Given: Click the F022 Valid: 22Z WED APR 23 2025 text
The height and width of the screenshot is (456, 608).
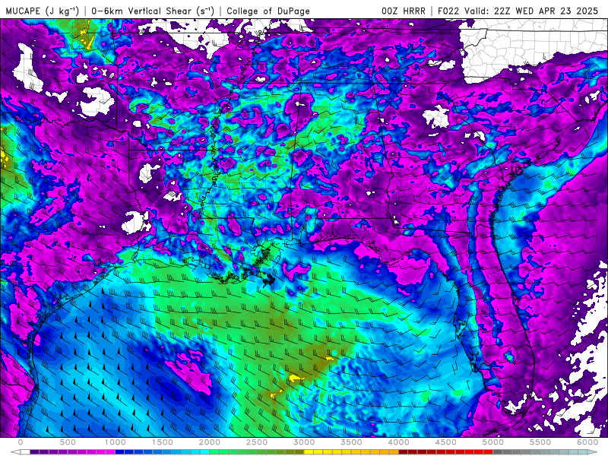Looking at the screenshot, I should point(518,11).
